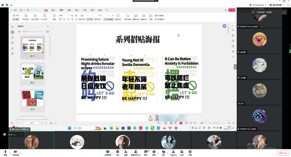This screenshot has width=291, height=157.
Task: Open the comments panel icon in sidebar
Action: (x=12, y=38)
